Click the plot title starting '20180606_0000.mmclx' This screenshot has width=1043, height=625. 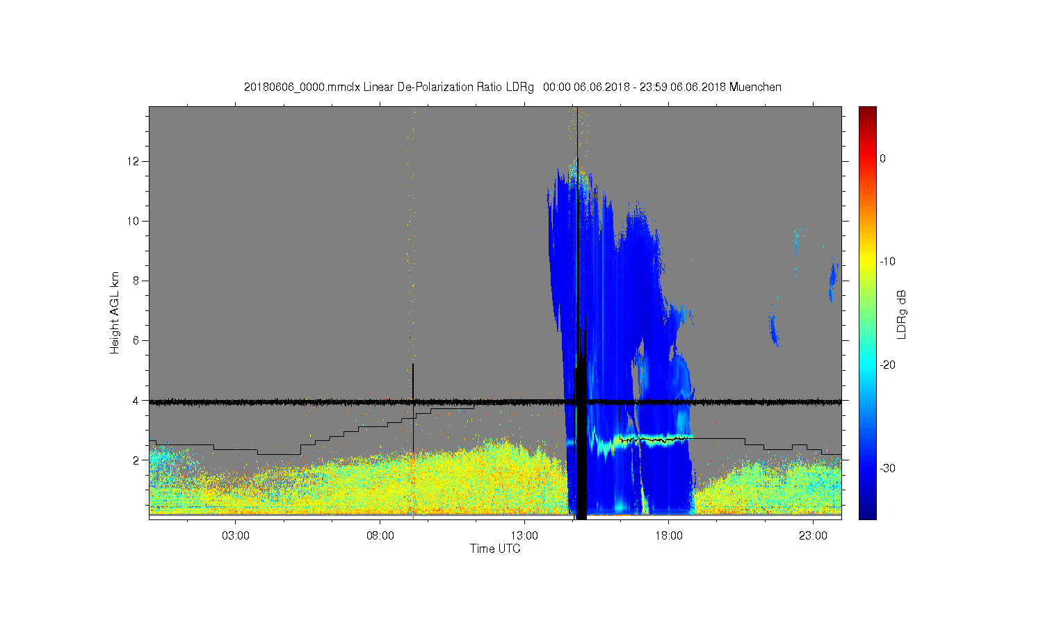pos(512,87)
